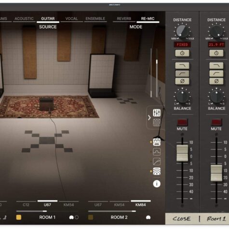Screen dimensions: 229x229
Task: Choose the C12 microphone for Room 1
Action: [x=26, y=204]
